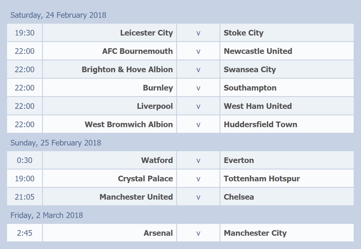Open the AFC Bournemouth team link
Viewport: 361px width, 249px height.
pyautogui.click(x=137, y=51)
